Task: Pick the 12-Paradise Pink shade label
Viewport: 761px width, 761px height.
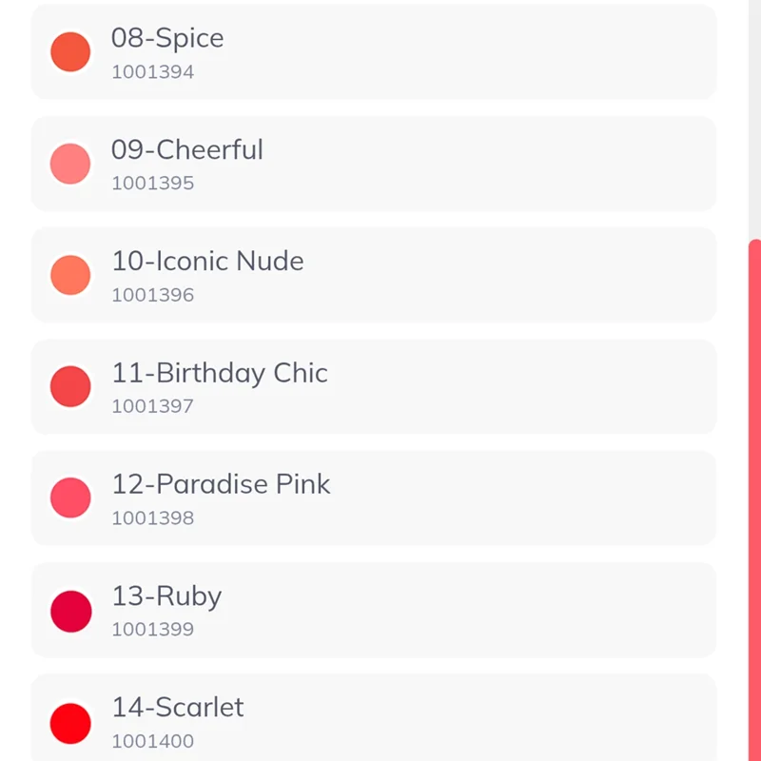Action: coord(221,484)
